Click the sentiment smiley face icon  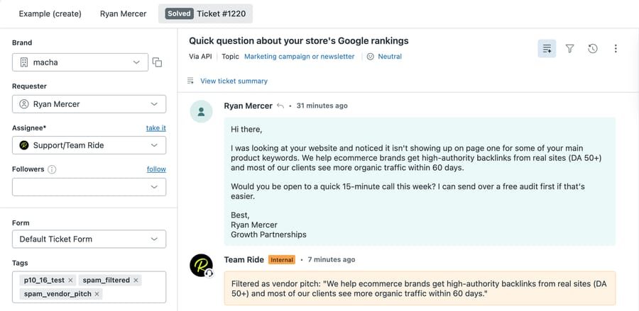click(x=371, y=57)
